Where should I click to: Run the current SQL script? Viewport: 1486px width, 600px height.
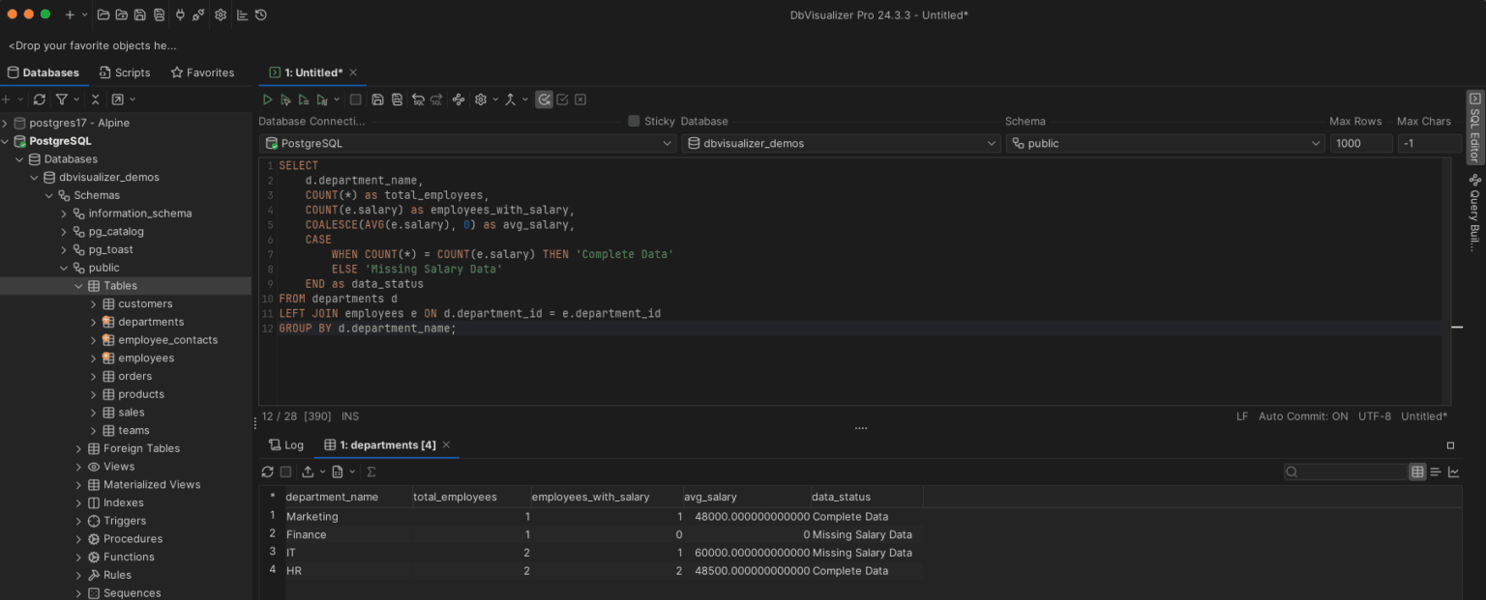pyautogui.click(x=267, y=99)
